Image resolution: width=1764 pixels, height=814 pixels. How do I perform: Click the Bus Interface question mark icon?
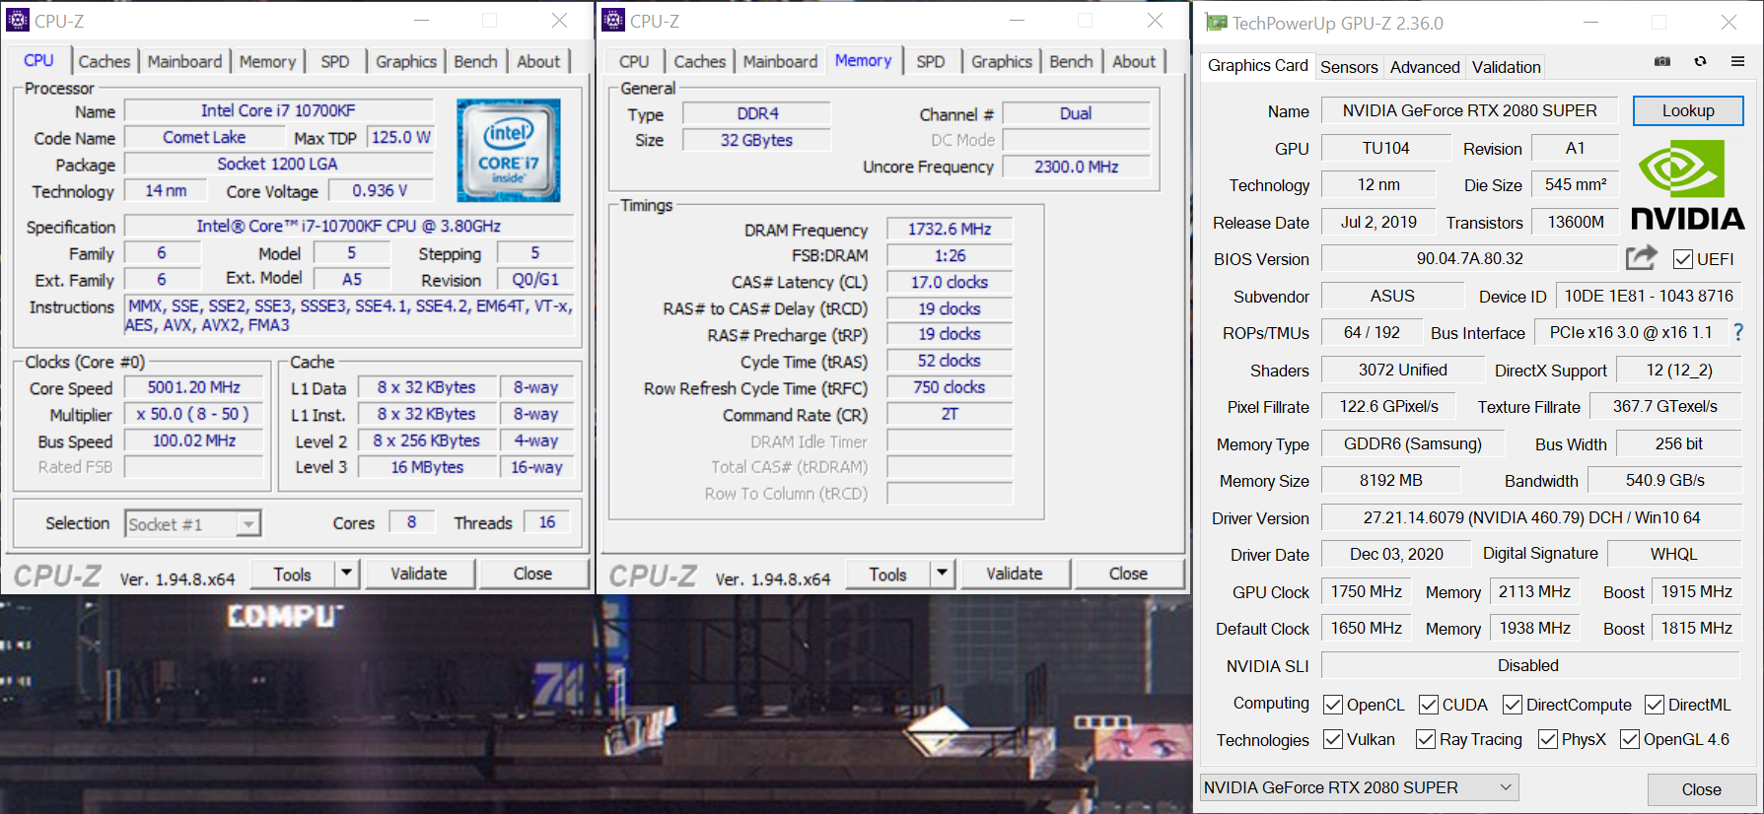[1738, 333]
